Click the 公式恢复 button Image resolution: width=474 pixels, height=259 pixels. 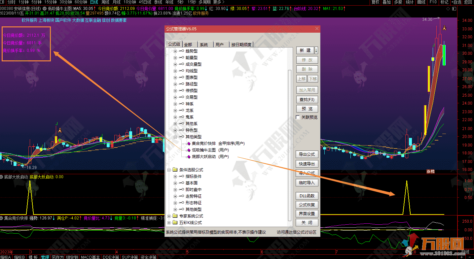(x=307, y=205)
